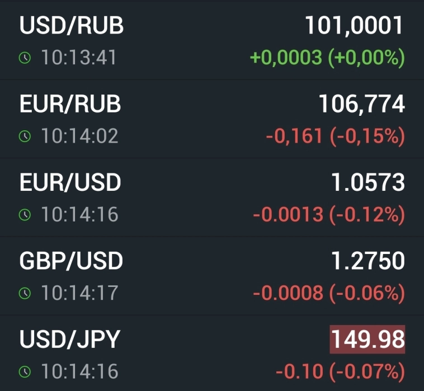Image resolution: width=424 pixels, height=391 pixels.
Task: Click the clock icon beside 10:13:41
Action: pyautogui.click(x=24, y=58)
